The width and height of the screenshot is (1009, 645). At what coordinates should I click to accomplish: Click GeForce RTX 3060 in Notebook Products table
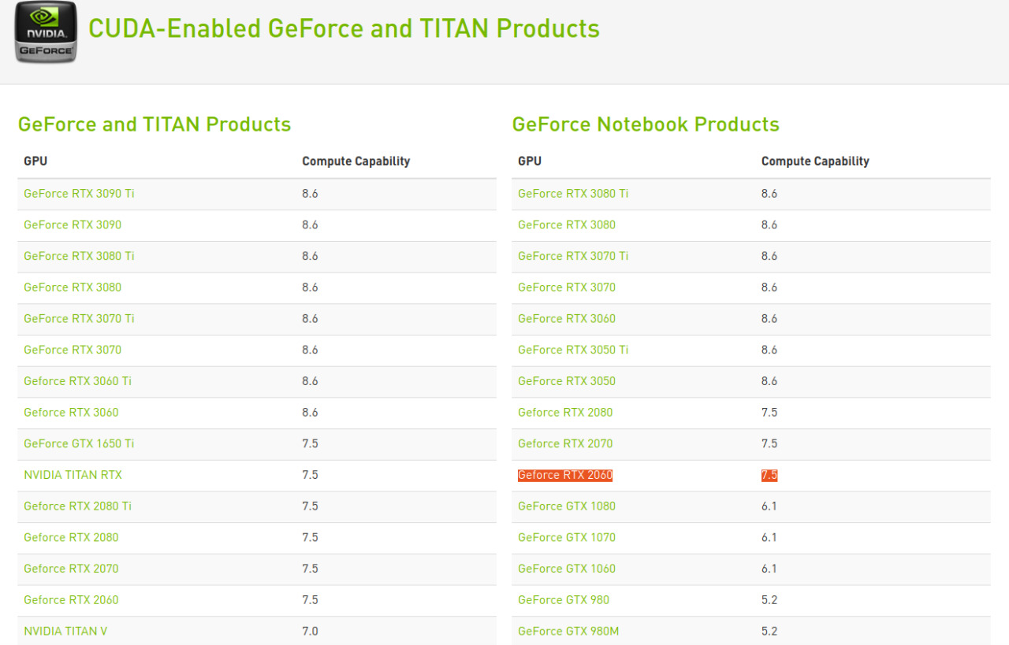(567, 319)
